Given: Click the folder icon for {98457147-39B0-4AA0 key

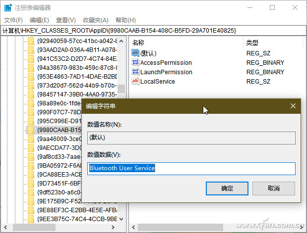Looking at the screenshot, I should tap(31, 94).
